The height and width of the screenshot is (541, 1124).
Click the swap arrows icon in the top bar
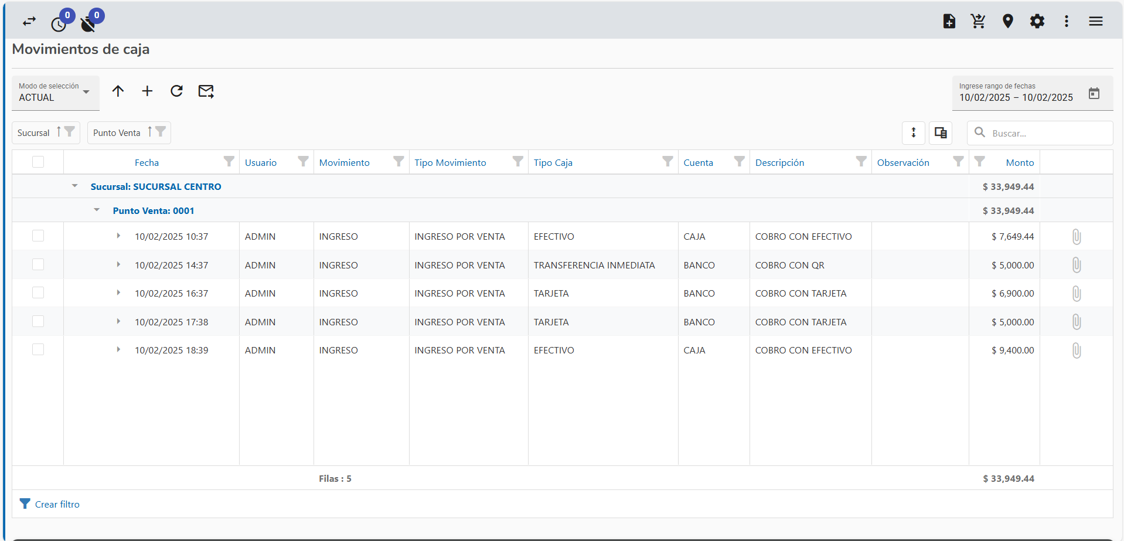pyautogui.click(x=29, y=22)
